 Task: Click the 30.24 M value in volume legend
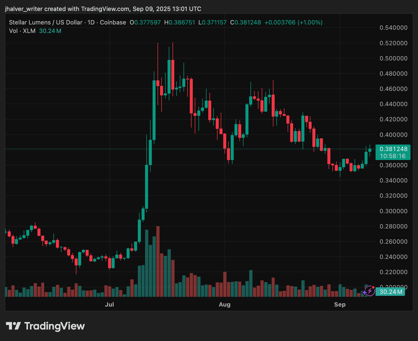coord(50,31)
